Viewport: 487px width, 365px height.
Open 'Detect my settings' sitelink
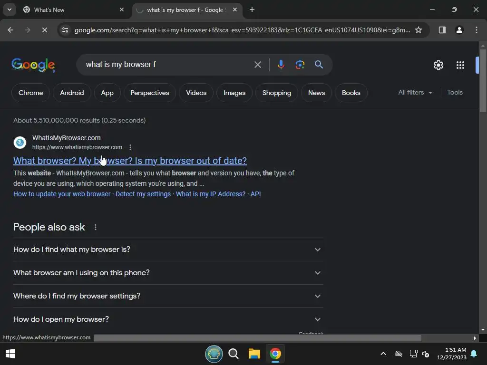[x=143, y=194]
